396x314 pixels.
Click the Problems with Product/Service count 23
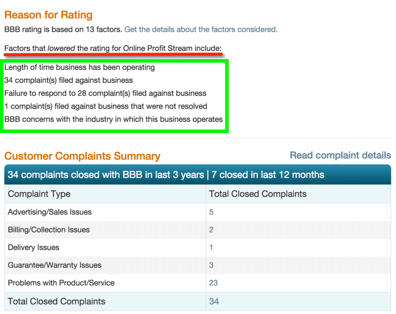coord(213,283)
